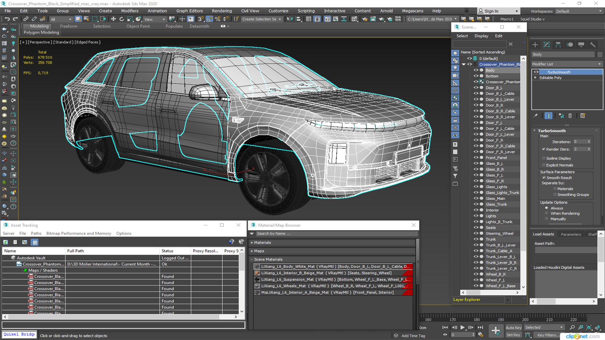
Task: Select the Manually update option
Action: tap(546, 219)
